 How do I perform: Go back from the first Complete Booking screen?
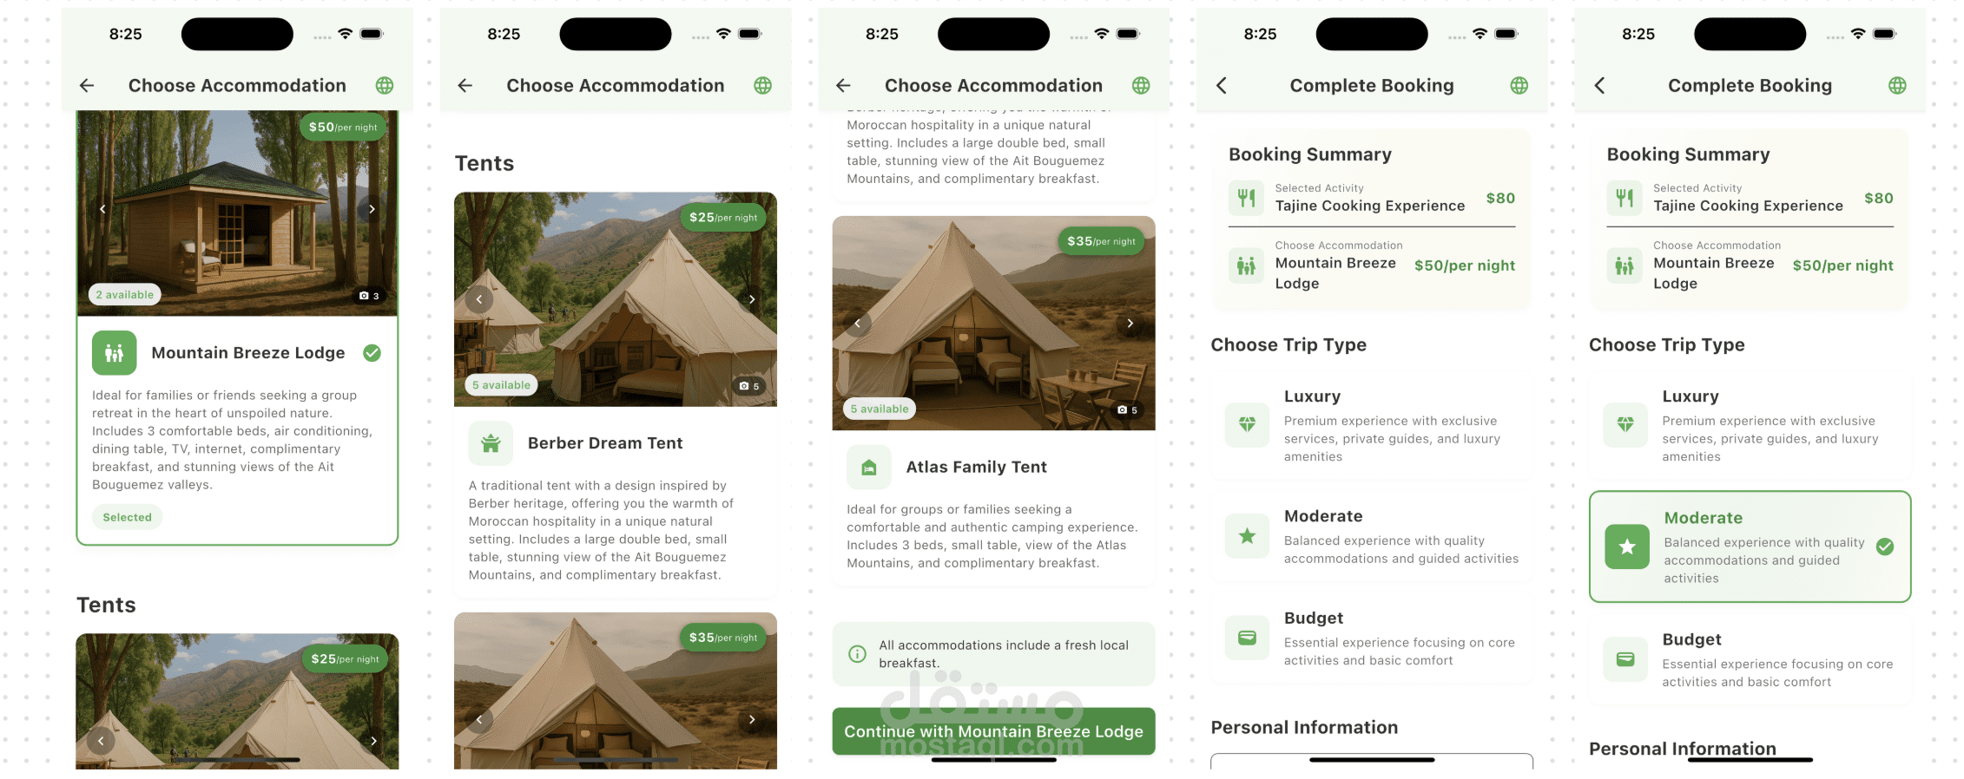point(1222,85)
